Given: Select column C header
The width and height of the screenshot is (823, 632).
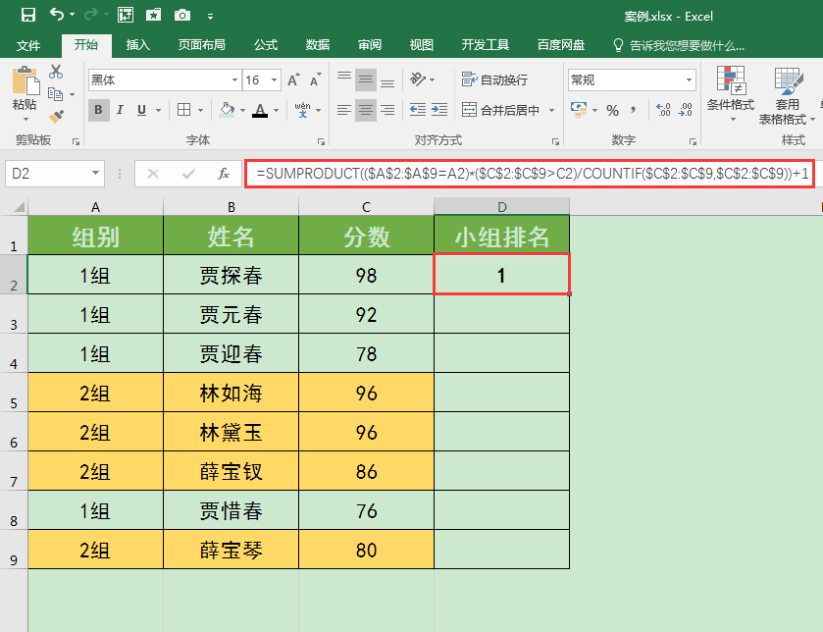Looking at the screenshot, I should tap(366, 207).
